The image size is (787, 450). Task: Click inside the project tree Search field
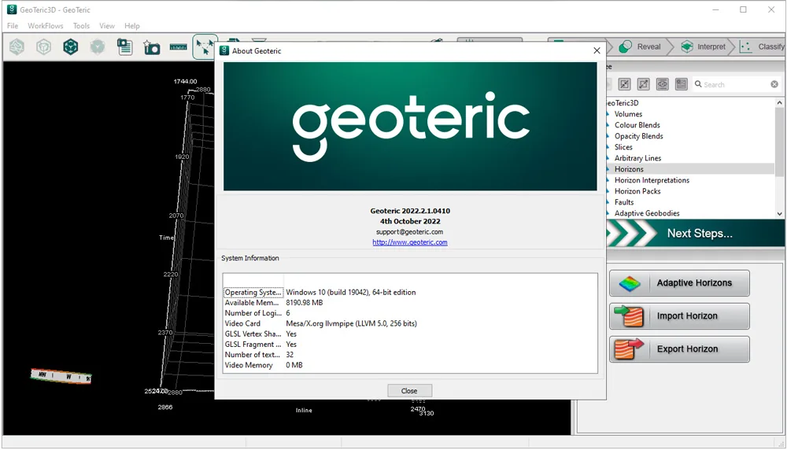tap(735, 85)
